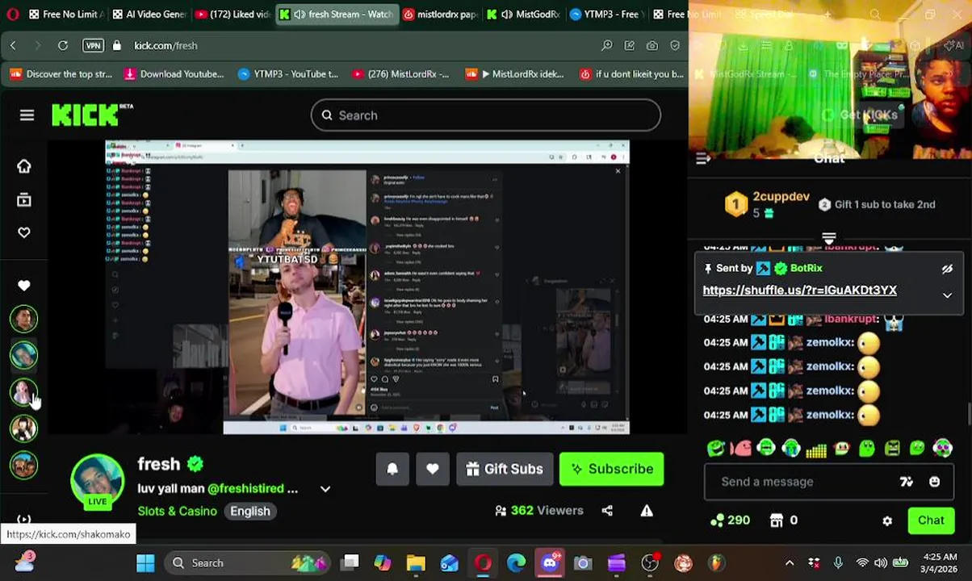Insert the first green laughing emote
Screen dimensions: 972x581
pos(715,448)
